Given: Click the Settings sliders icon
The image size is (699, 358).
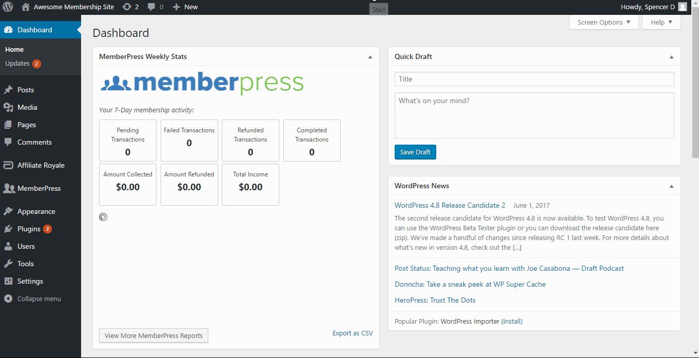Looking at the screenshot, I should point(8,281).
